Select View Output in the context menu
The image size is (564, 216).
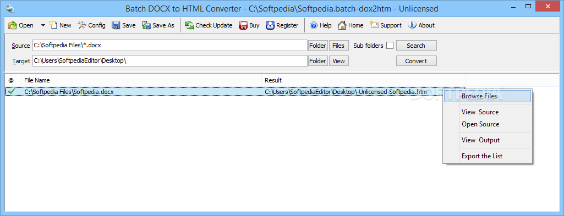point(488,140)
